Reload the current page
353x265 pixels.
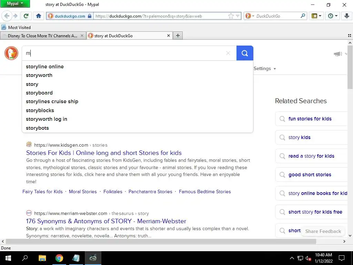point(26,16)
